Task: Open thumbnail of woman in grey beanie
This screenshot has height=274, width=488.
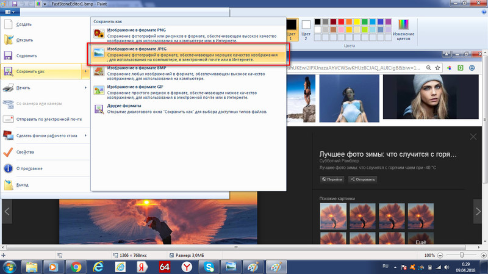Action: pyautogui.click(x=431, y=97)
